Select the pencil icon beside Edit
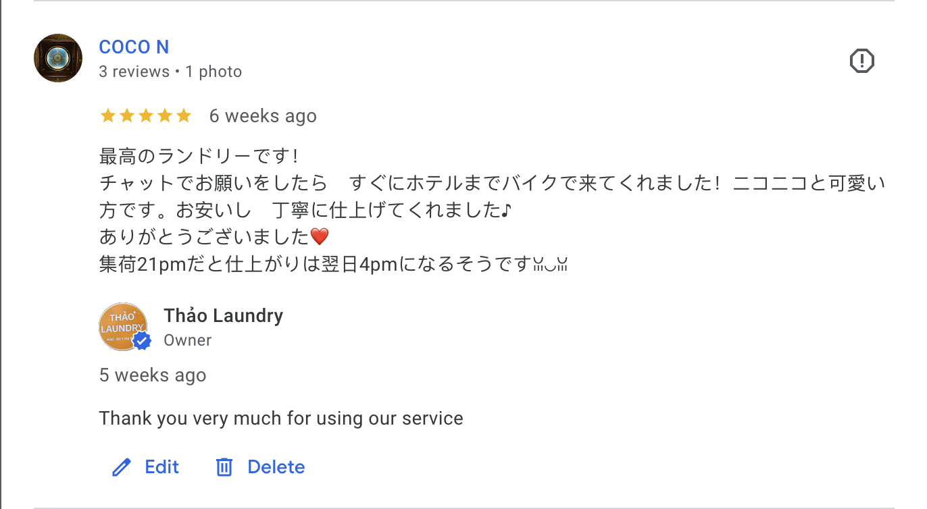The image size is (927, 509). point(121,466)
